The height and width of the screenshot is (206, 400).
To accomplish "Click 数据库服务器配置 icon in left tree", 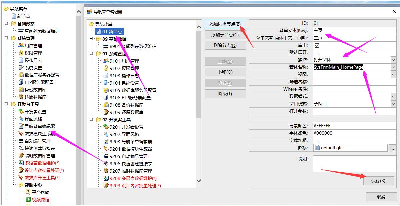I will 21,75.
